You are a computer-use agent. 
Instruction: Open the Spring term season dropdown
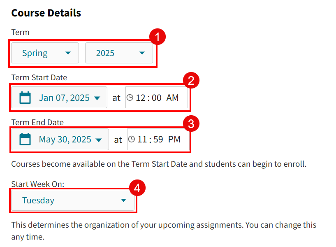[x=44, y=53]
